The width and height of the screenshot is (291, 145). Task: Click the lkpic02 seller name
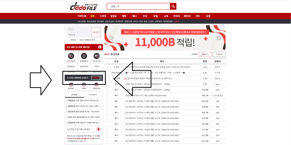pos(218,79)
